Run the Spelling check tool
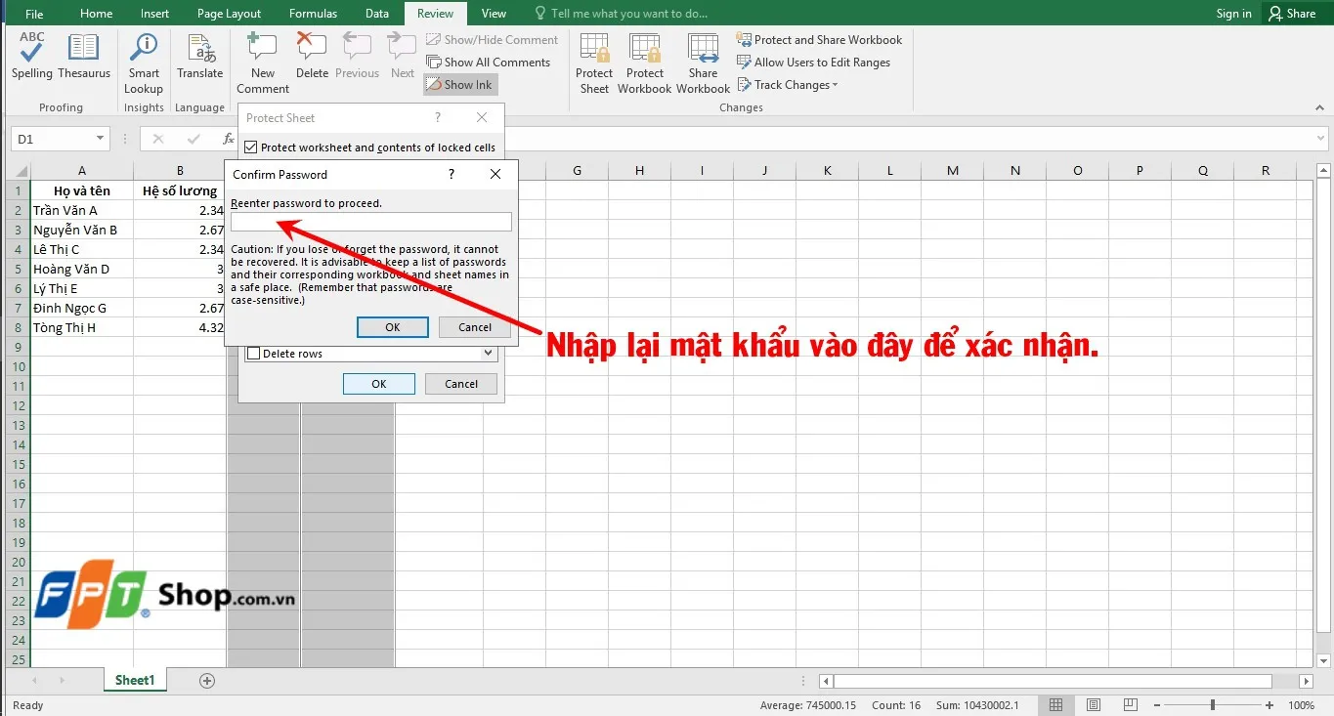1334x716 pixels. pyautogui.click(x=32, y=56)
